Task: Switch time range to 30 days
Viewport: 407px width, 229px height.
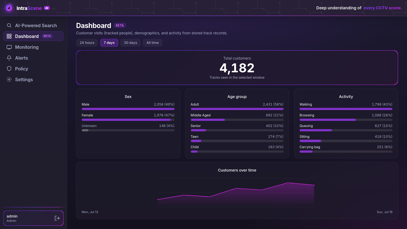Action: click(x=130, y=43)
